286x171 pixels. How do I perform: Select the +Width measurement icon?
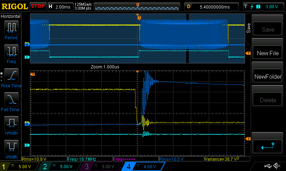point(11,125)
